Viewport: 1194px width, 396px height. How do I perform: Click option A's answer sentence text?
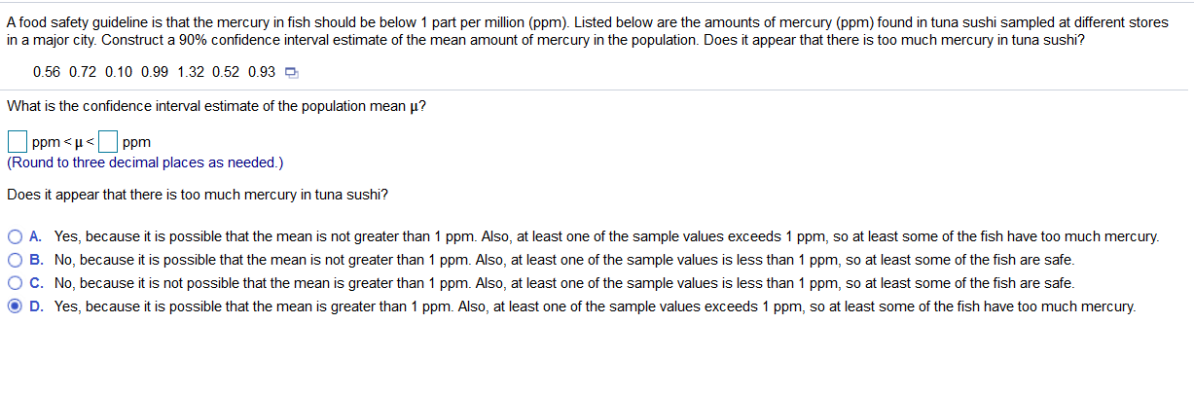click(606, 236)
